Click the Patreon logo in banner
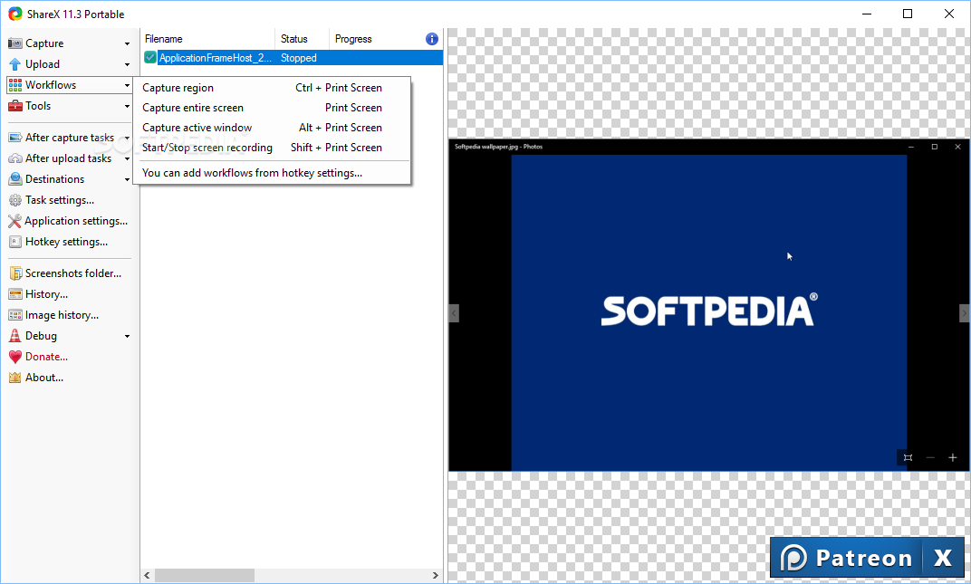Image resolution: width=971 pixels, height=584 pixels. click(793, 558)
